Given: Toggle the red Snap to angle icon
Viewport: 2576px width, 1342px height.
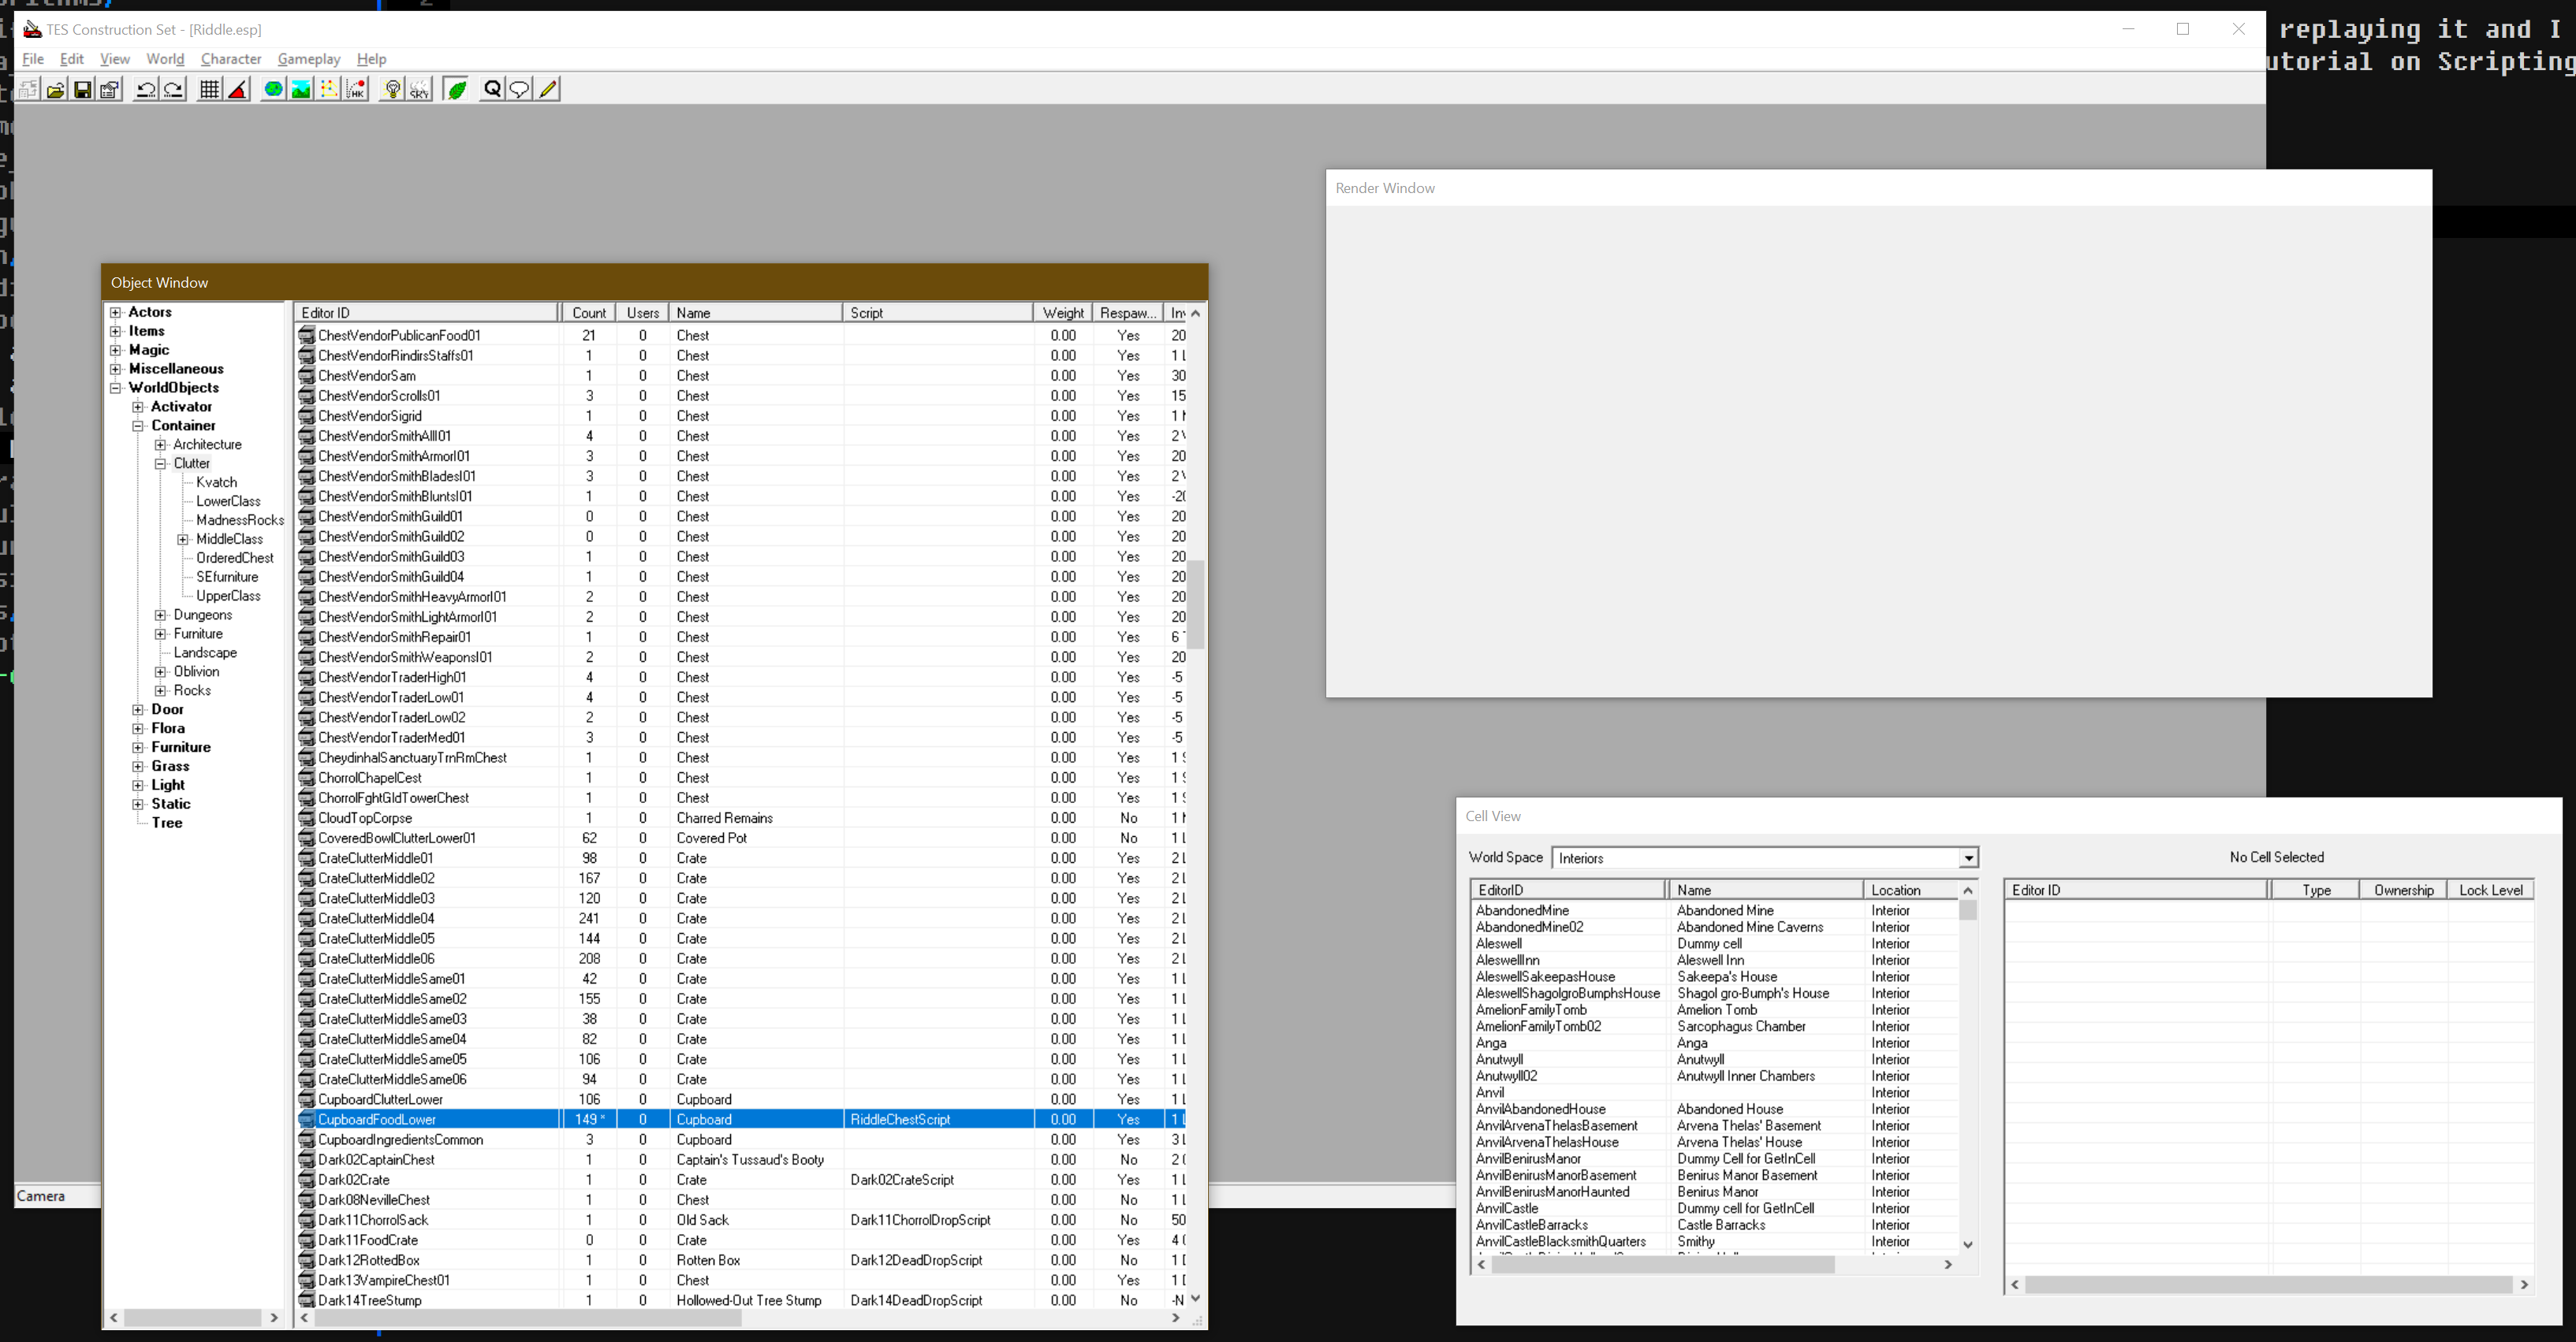Looking at the screenshot, I should point(237,90).
